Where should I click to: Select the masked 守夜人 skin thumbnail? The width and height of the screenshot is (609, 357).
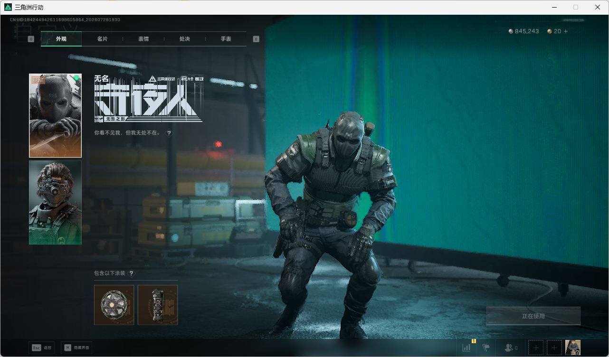[55, 115]
